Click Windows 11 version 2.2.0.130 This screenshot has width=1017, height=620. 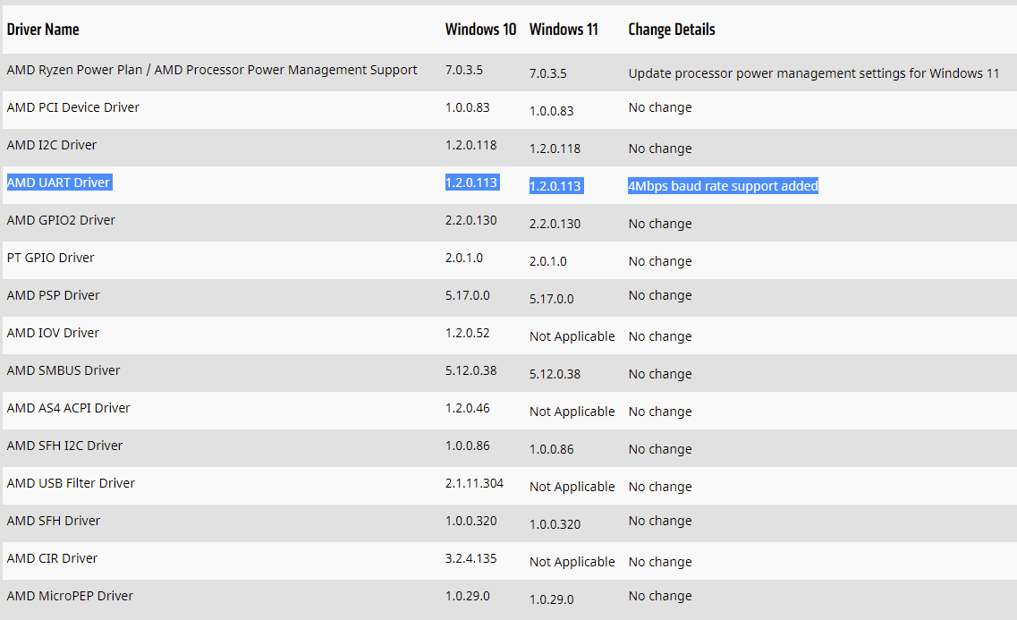pyautogui.click(x=555, y=224)
